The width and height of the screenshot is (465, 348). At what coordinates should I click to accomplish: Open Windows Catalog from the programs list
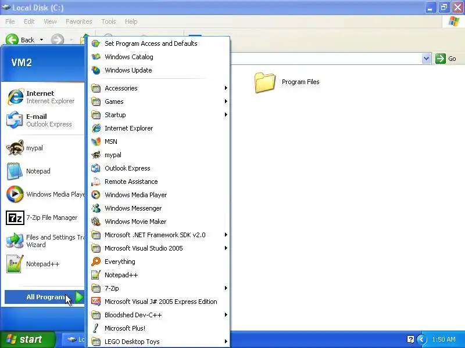(158, 57)
